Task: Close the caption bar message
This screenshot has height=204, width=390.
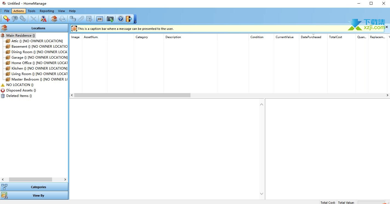Action: pyautogui.click(x=387, y=27)
